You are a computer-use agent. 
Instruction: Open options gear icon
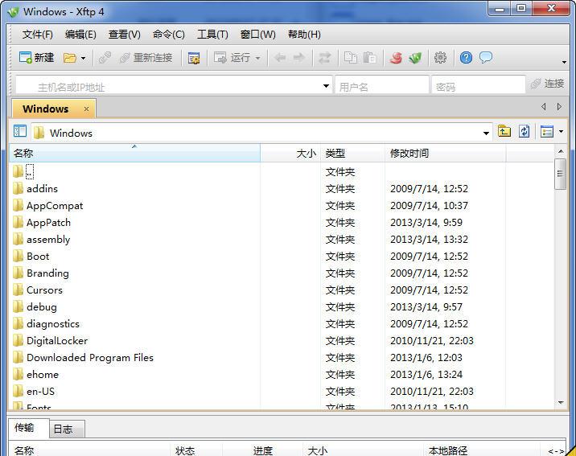point(440,58)
